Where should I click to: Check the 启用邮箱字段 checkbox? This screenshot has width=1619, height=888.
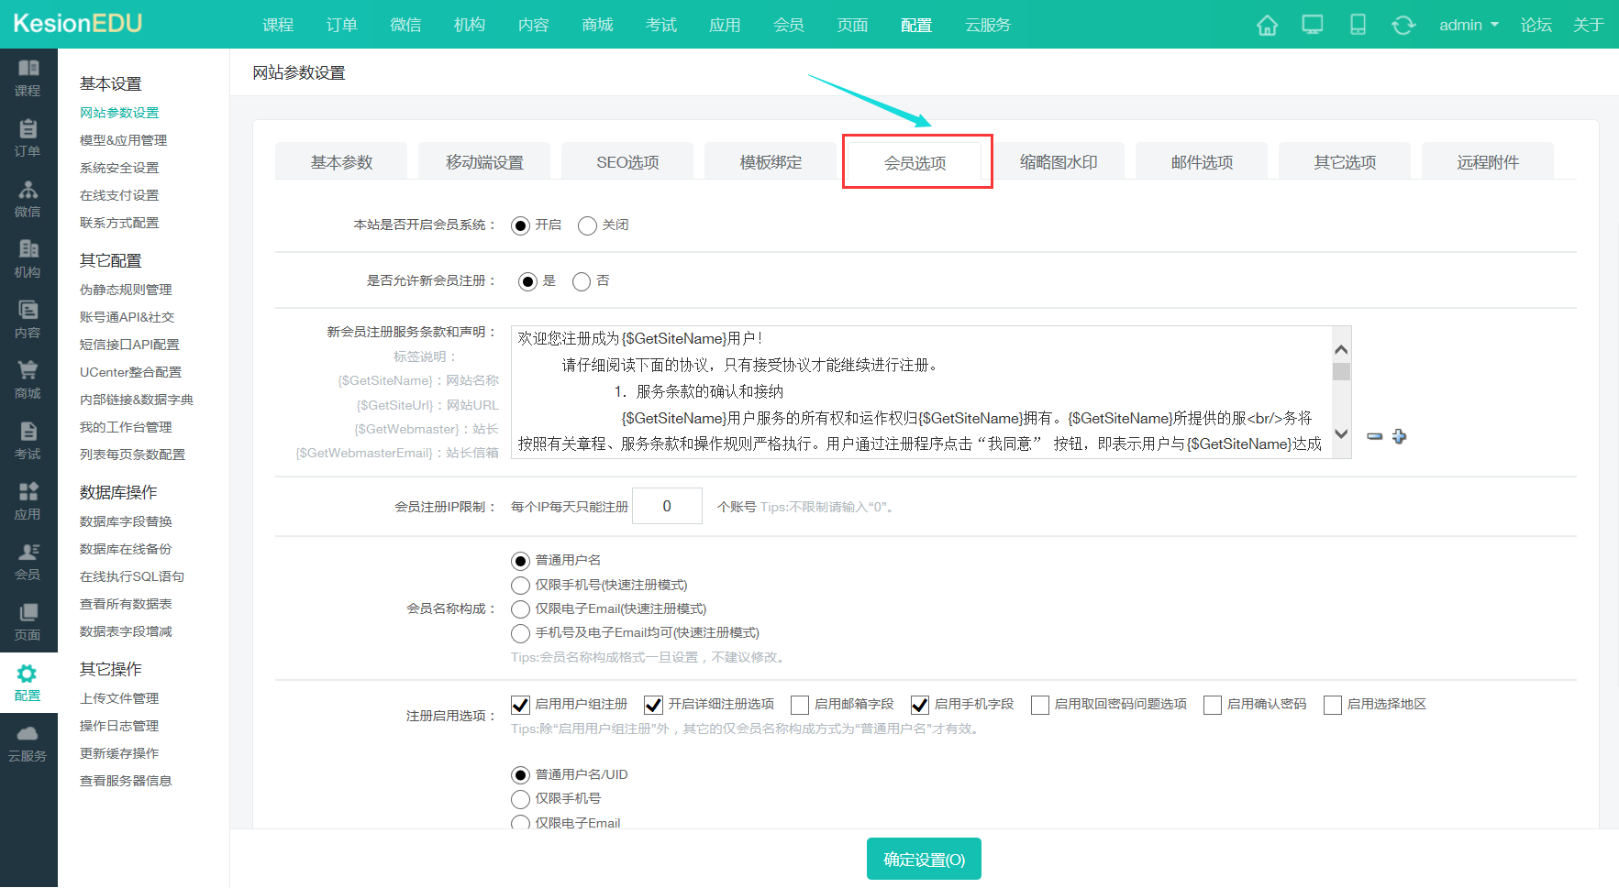(799, 704)
